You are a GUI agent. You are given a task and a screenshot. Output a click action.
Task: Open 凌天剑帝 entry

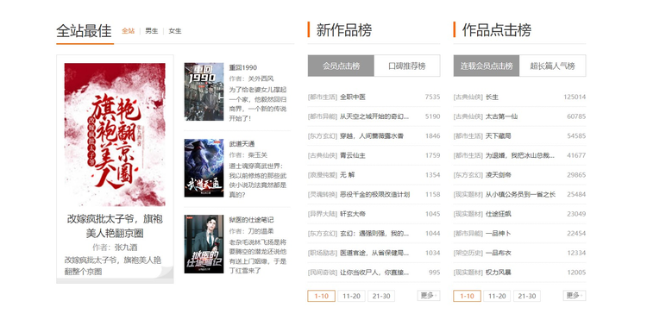pos(499,175)
